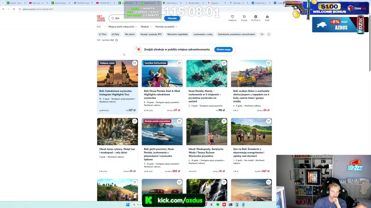Open the Filtry filters panel
371x208 pixels.
pos(103,34)
